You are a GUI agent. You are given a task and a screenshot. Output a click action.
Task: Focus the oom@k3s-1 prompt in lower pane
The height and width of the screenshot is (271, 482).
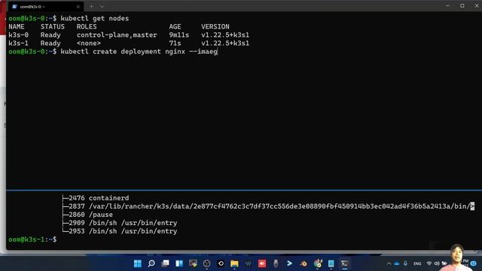(32, 239)
